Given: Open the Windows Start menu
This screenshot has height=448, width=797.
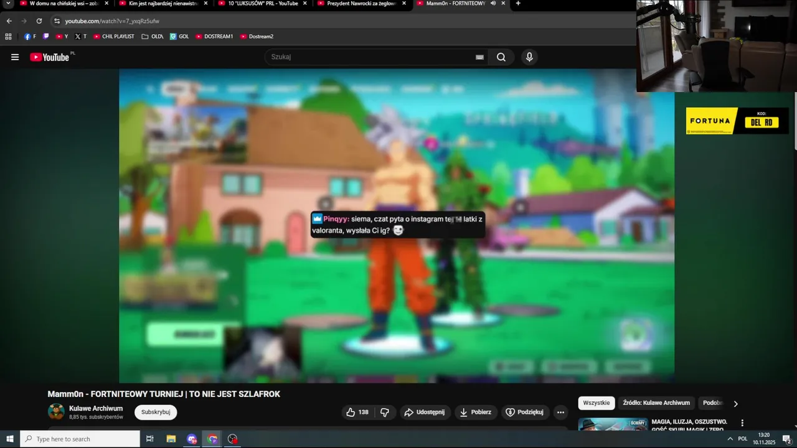Looking at the screenshot, I should [10, 439].
